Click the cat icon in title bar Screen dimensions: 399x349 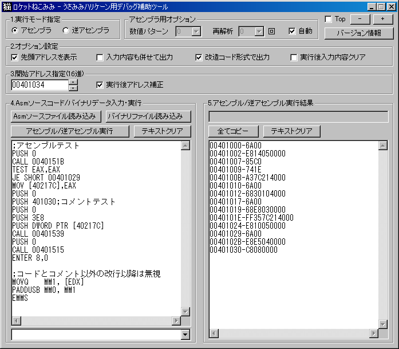7,7
